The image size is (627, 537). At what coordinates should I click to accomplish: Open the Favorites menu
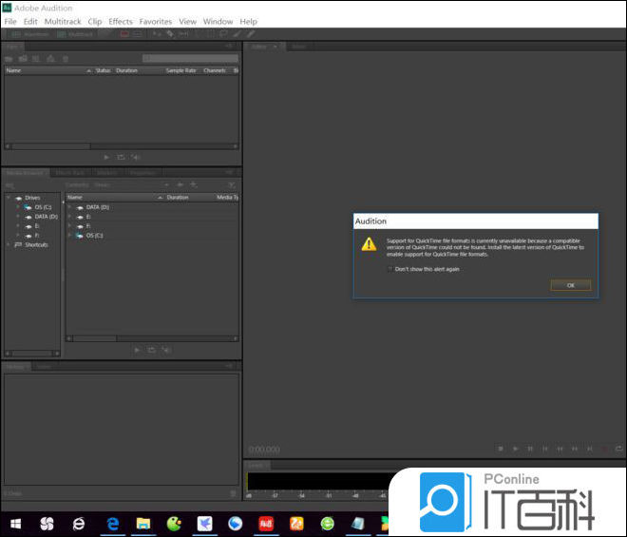click(x=156, y=21)
